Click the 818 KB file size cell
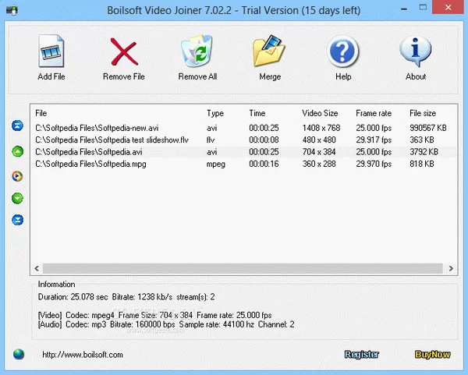The height and width of the screenshot is (375, 468). [x=422, y=164]
